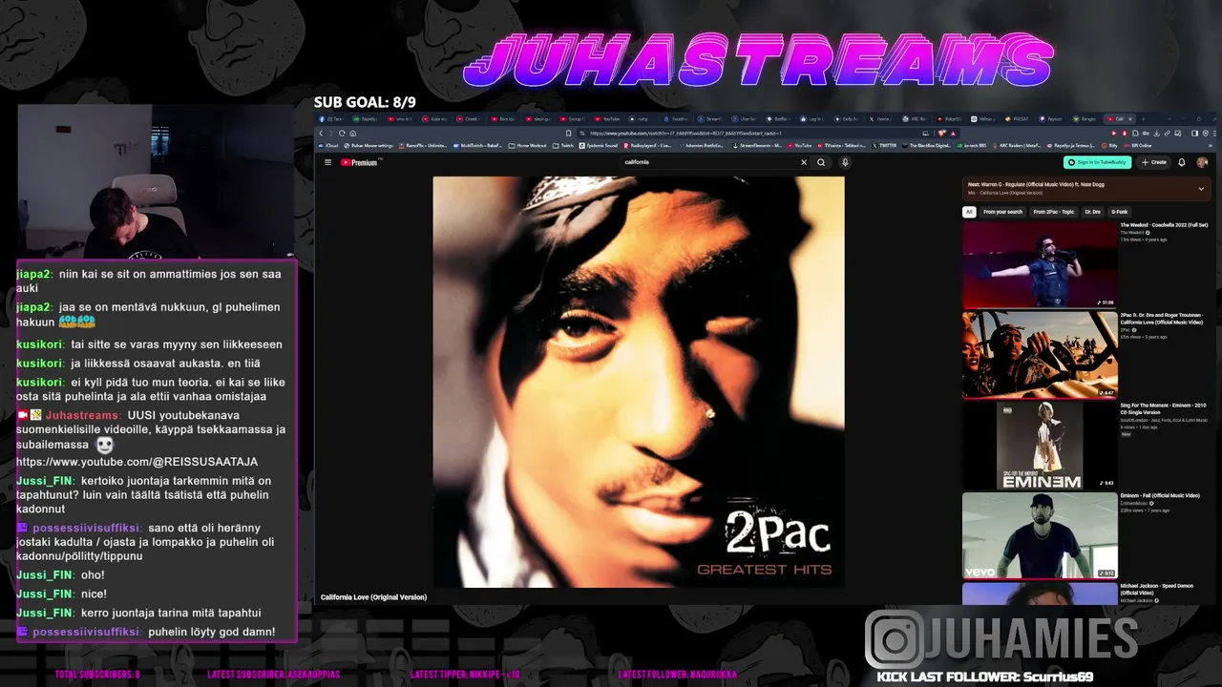Toggle the browser sidebar panel icon
Image resolution: width=1222 pixels, height=687 pixels.
click(x=1194, y=134)
